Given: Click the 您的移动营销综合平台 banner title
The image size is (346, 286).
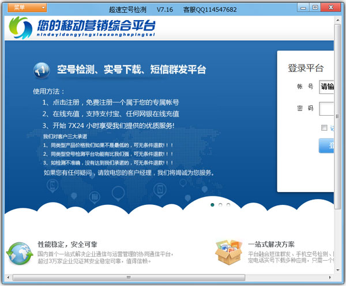Looking at the screenshot, I should pyautogui.click(x=97, y=26).
